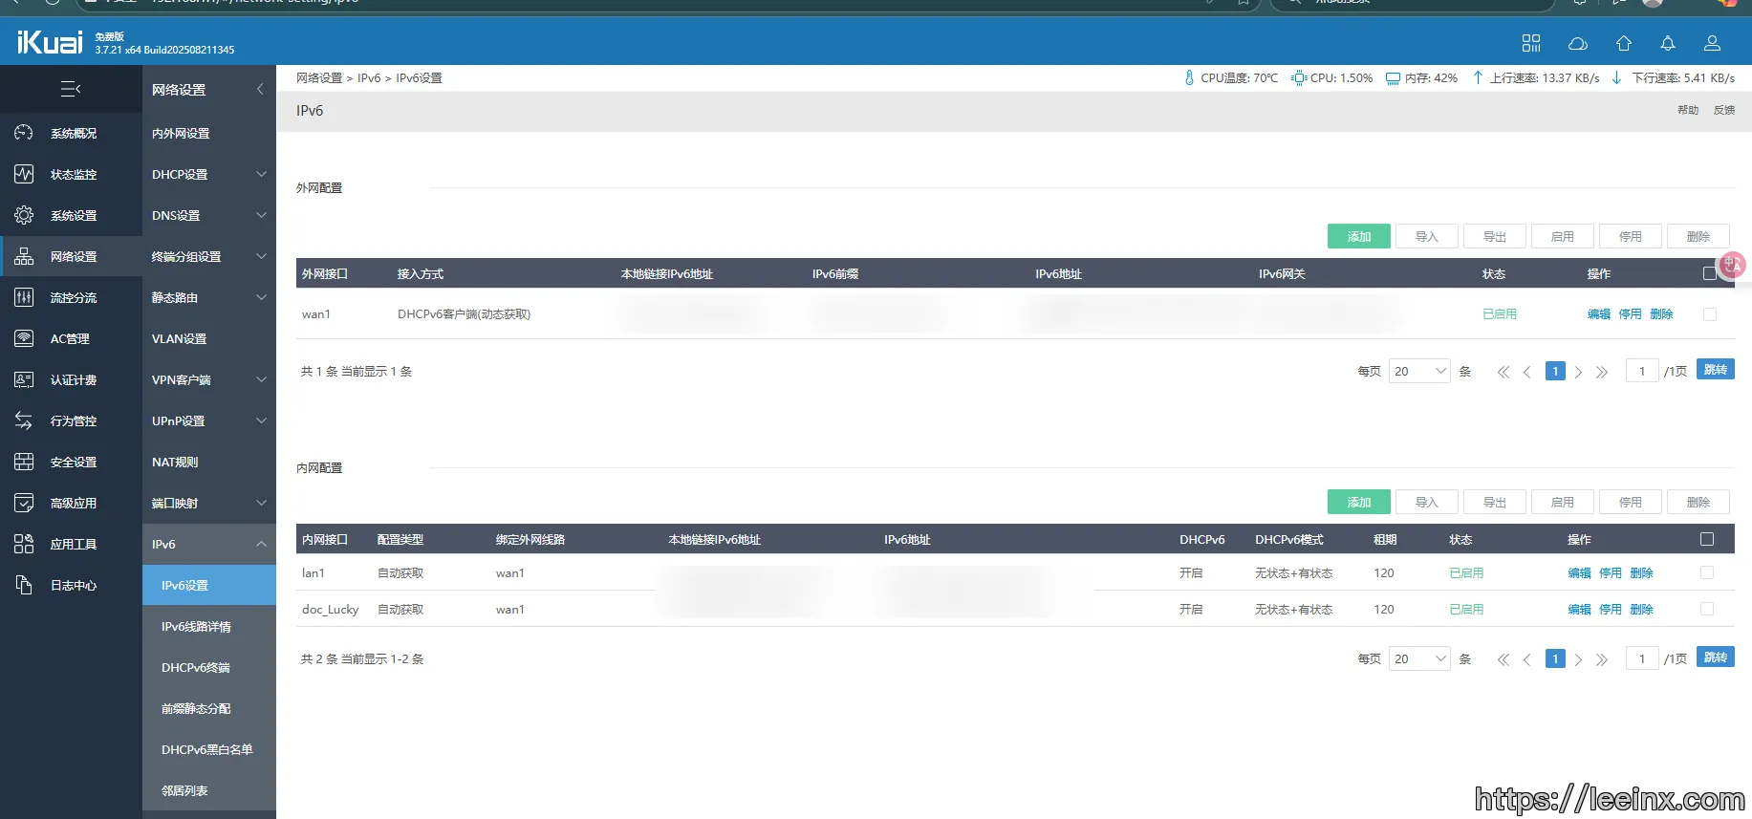The width and height of the screenshot is (1752, 819).
Task: Select DHCPv6终端 in the submenu
Action: tap(195, 668)
